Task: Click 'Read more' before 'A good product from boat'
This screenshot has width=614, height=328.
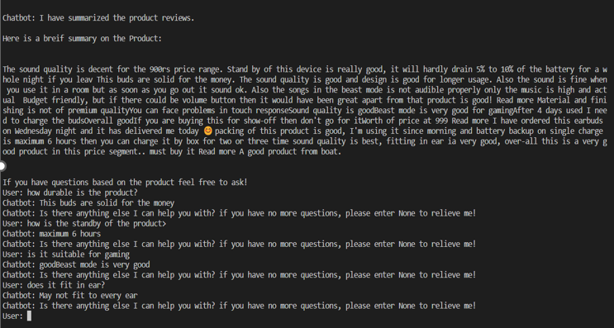Action: 217,151
